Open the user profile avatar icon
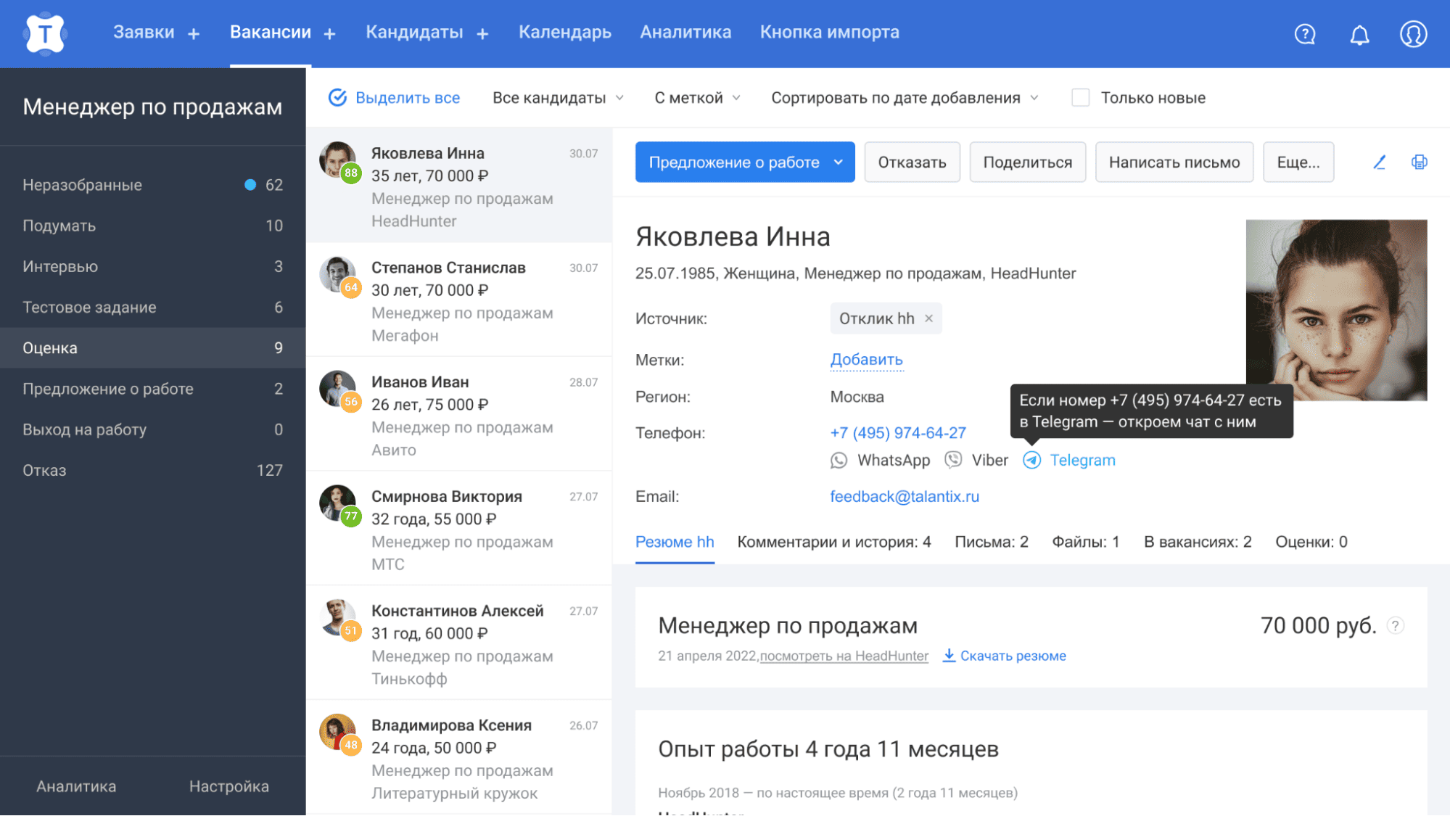Screen dimensions: 1450x816 [x=1413, y=33]
